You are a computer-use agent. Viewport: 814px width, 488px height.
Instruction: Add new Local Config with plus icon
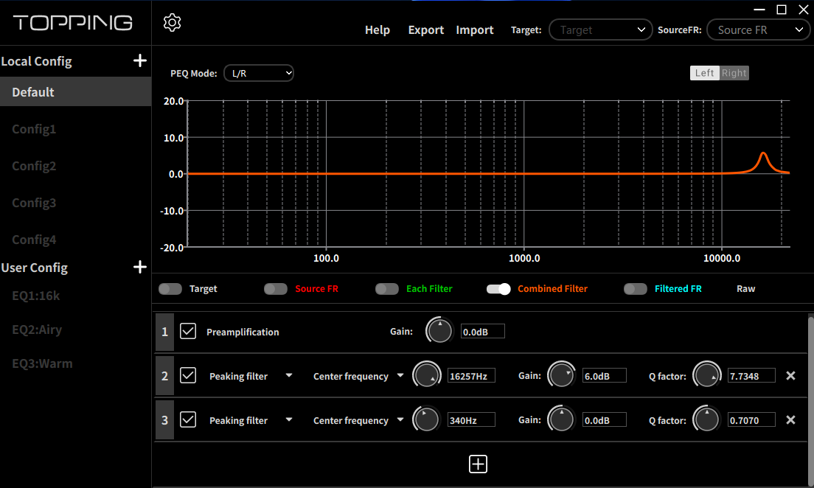coord(139,60)
